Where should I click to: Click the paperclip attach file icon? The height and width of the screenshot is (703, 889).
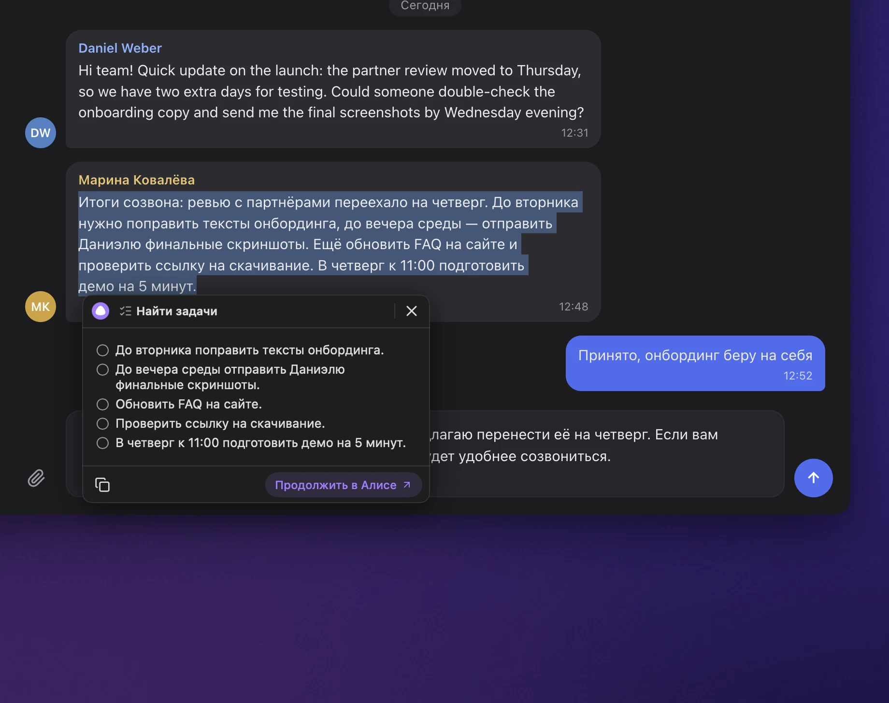(36, 478)
